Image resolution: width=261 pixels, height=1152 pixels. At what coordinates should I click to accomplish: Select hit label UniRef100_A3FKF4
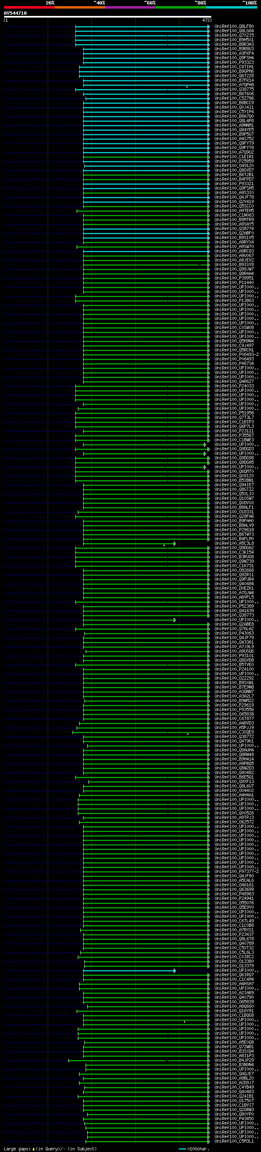click(x=234, y=53)
